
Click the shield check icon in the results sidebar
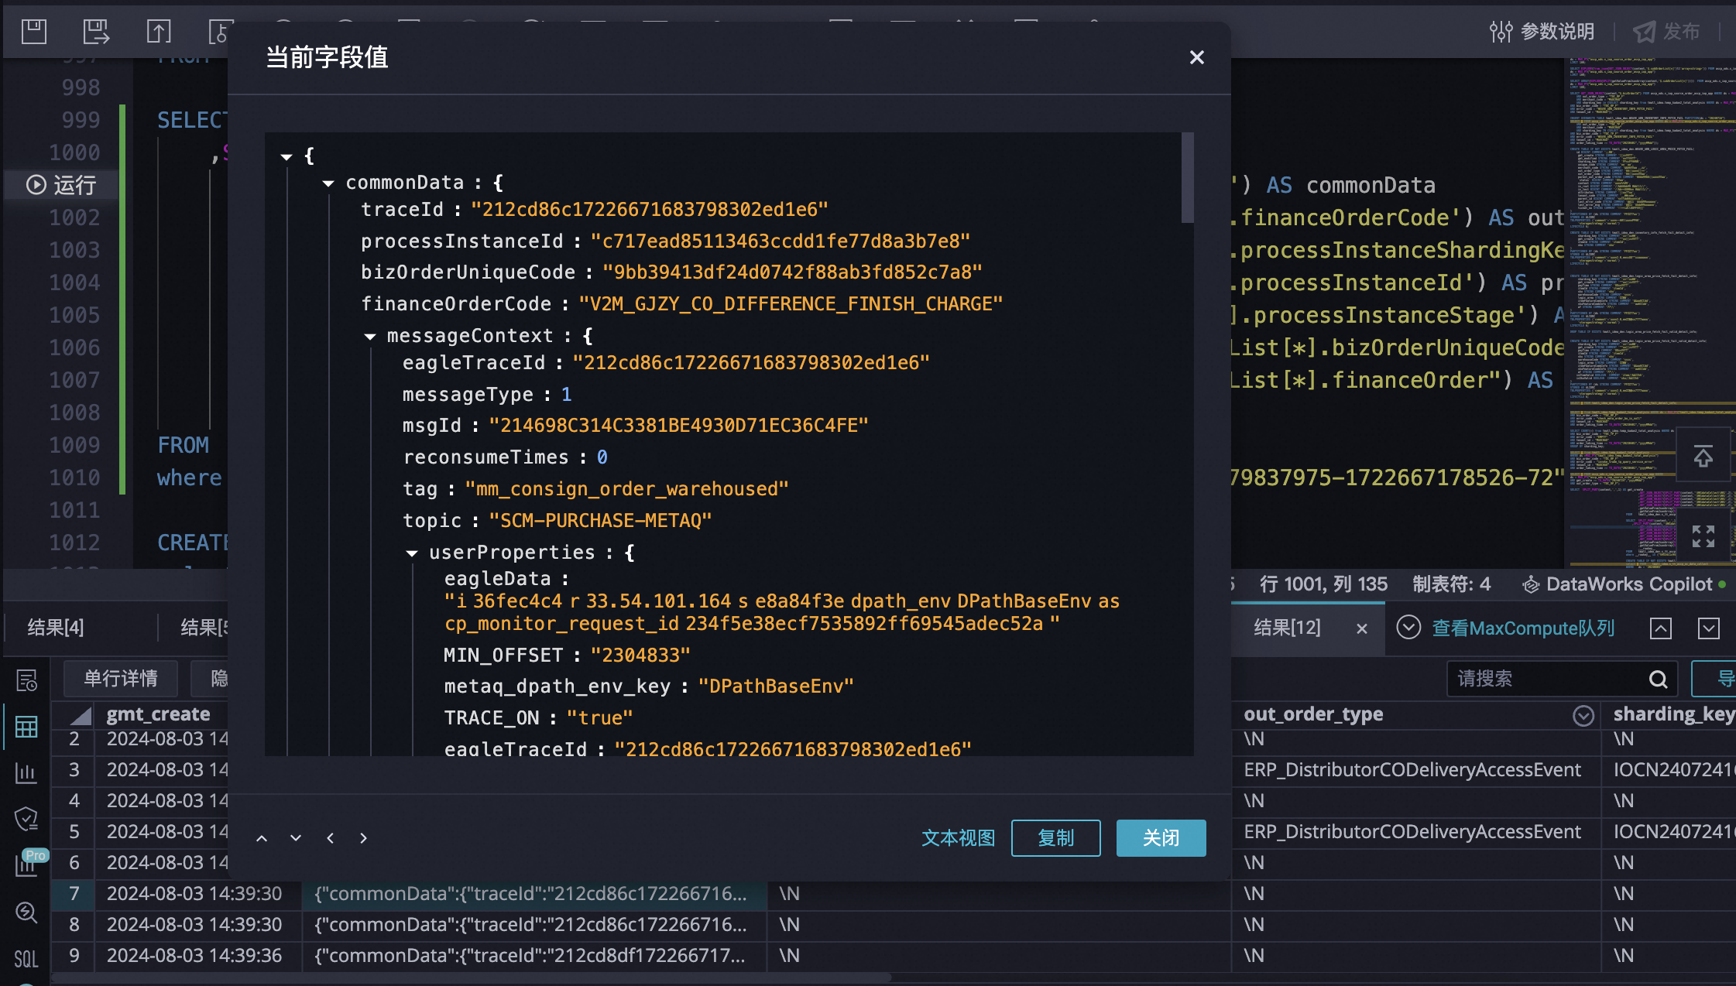[x=26, y=819]
